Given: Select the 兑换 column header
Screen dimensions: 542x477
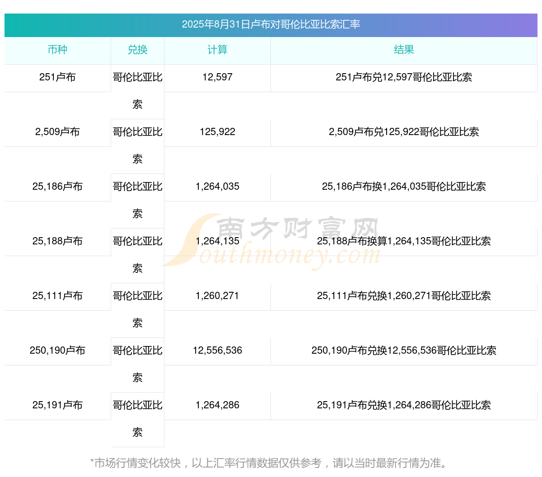Looking at the screenshot, I should [137, 50].
